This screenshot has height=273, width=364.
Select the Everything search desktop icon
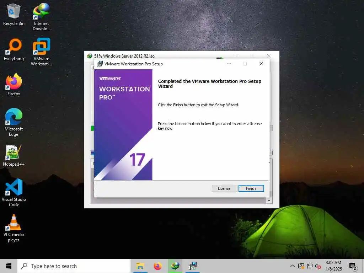[x=14, y=50]
